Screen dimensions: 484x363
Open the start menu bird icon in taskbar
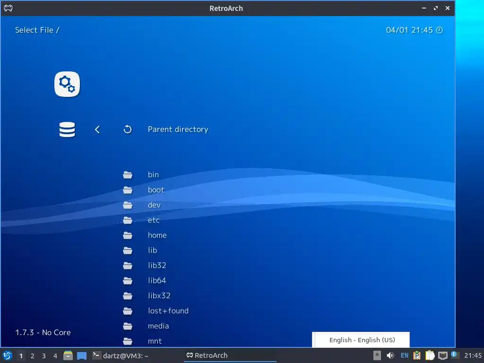pyautogui.click(x=7, y=355)
